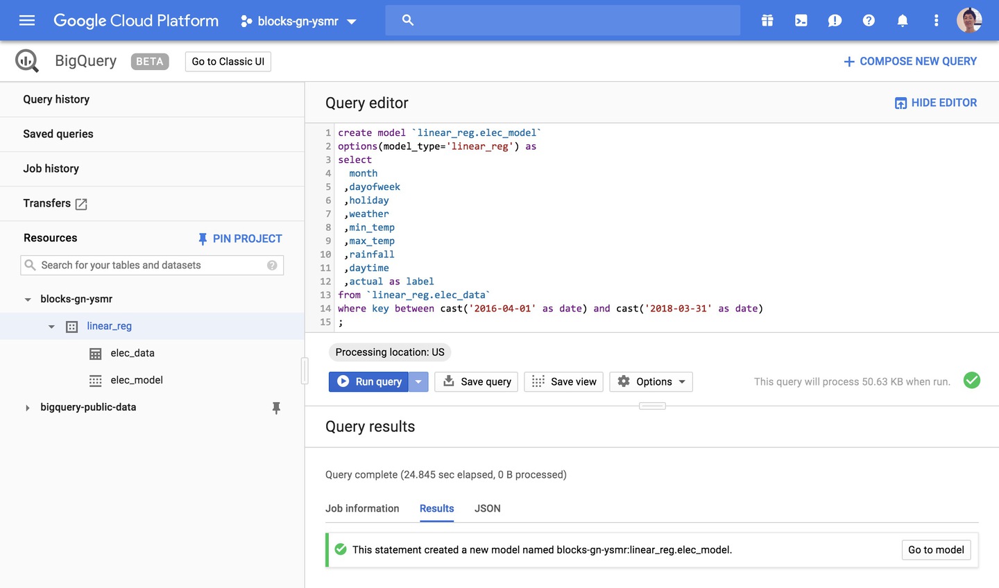Collapse the blocks-gn-ysmr project tree
999x588 pixels.
point(28,300)
